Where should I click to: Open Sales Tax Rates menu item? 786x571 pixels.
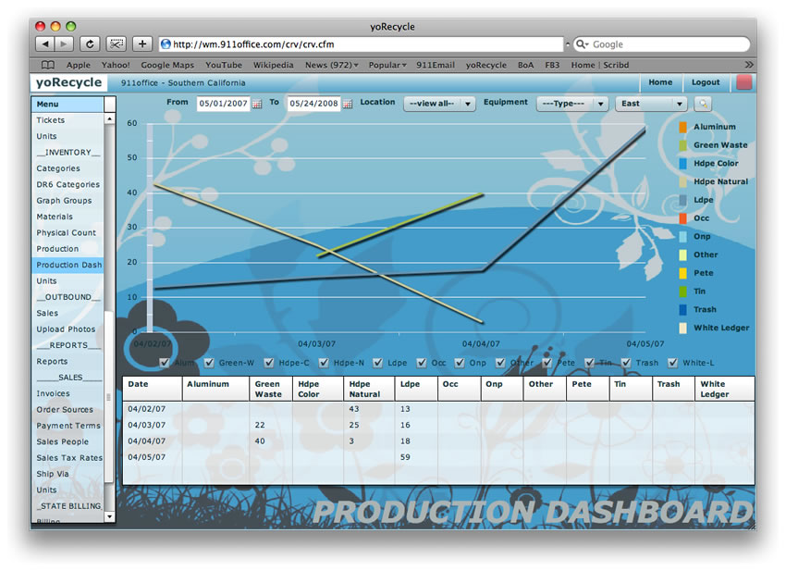click(69, 457)
